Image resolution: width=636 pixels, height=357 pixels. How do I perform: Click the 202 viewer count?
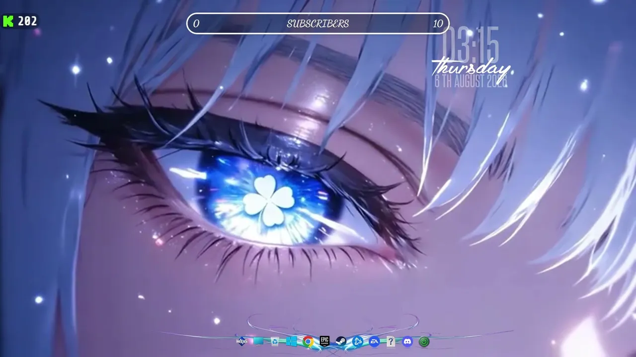(27, 21)
